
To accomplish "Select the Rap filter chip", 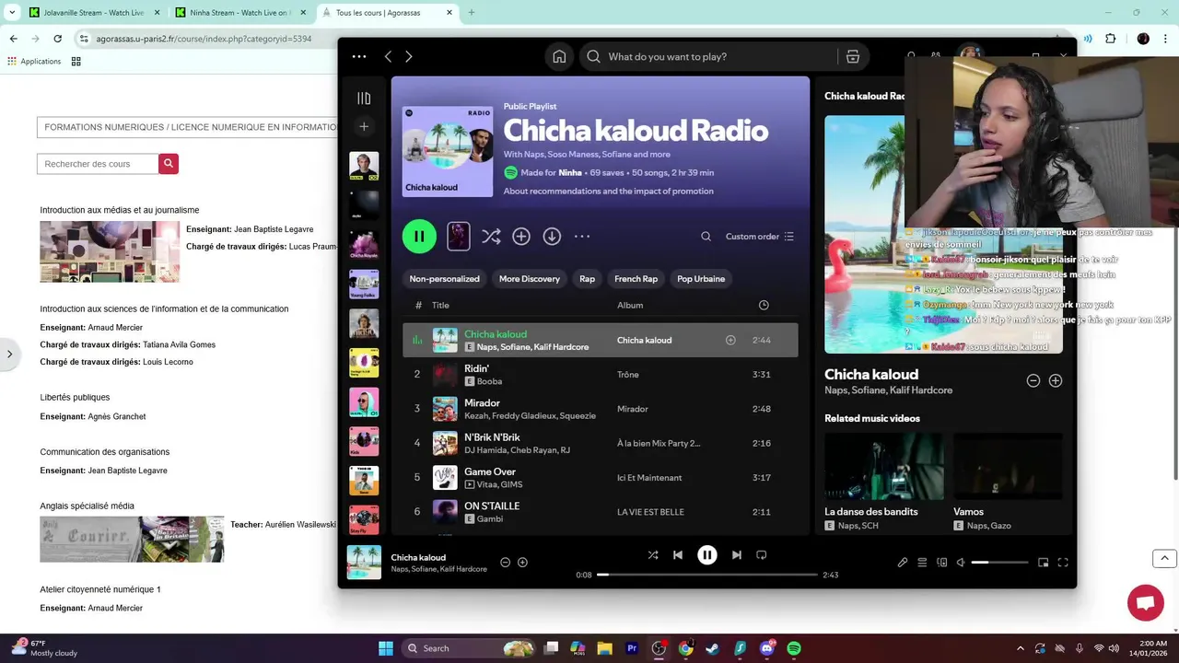I will pos(587,278).
